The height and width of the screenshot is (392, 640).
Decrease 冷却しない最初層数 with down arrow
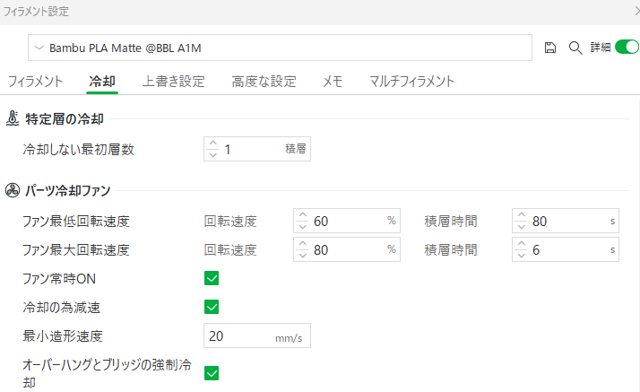point(212,155)
